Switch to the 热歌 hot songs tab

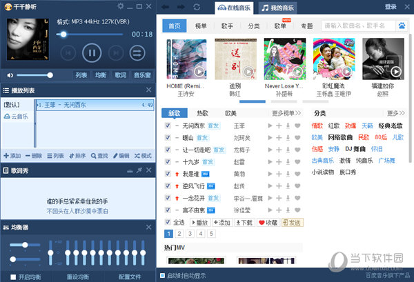202,113
